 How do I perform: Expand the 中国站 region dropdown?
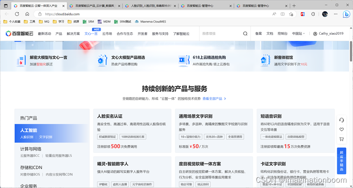coord(299,34)
